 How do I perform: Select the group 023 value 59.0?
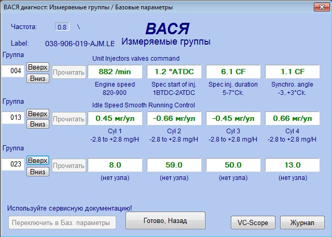click(x=174, y=165)
